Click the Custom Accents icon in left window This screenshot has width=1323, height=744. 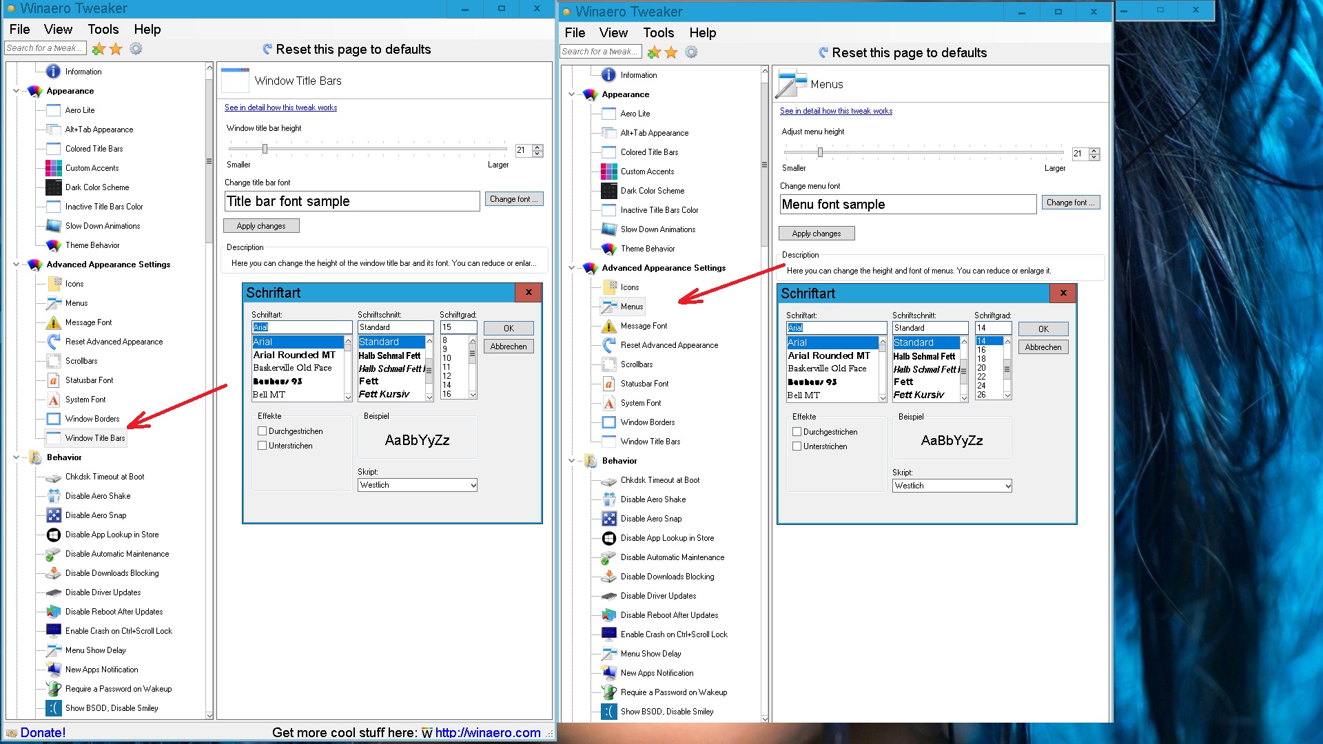pos(54,168)
